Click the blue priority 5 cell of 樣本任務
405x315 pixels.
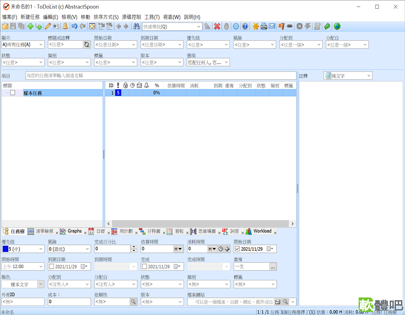(x=118, y=93)
